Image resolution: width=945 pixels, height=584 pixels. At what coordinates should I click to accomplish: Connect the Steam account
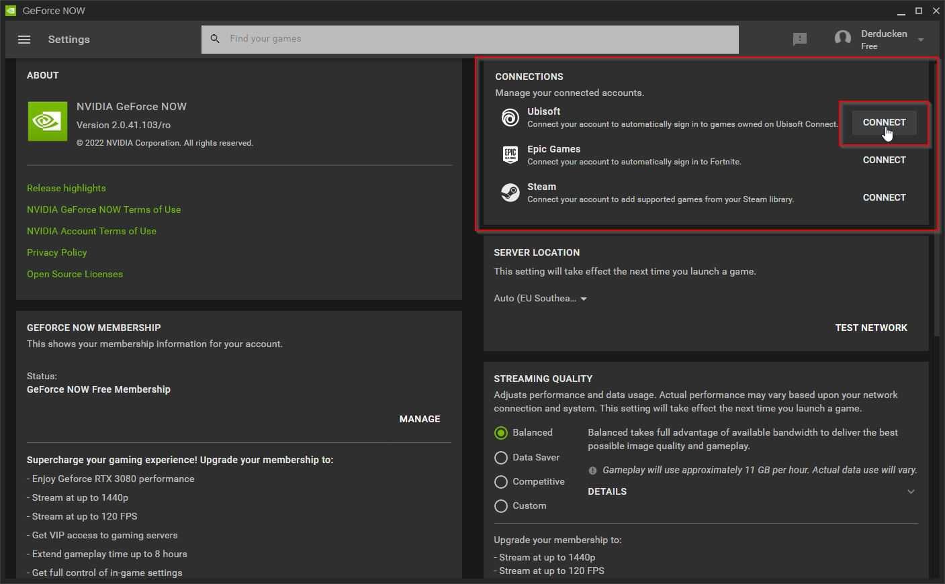tap(884, 198)
